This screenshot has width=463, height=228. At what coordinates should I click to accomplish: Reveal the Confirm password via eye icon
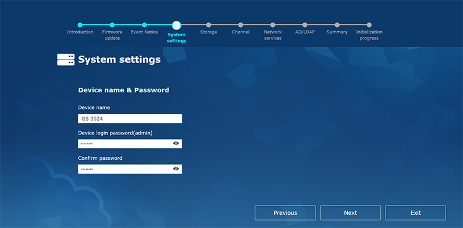click(x=176, y=169)
